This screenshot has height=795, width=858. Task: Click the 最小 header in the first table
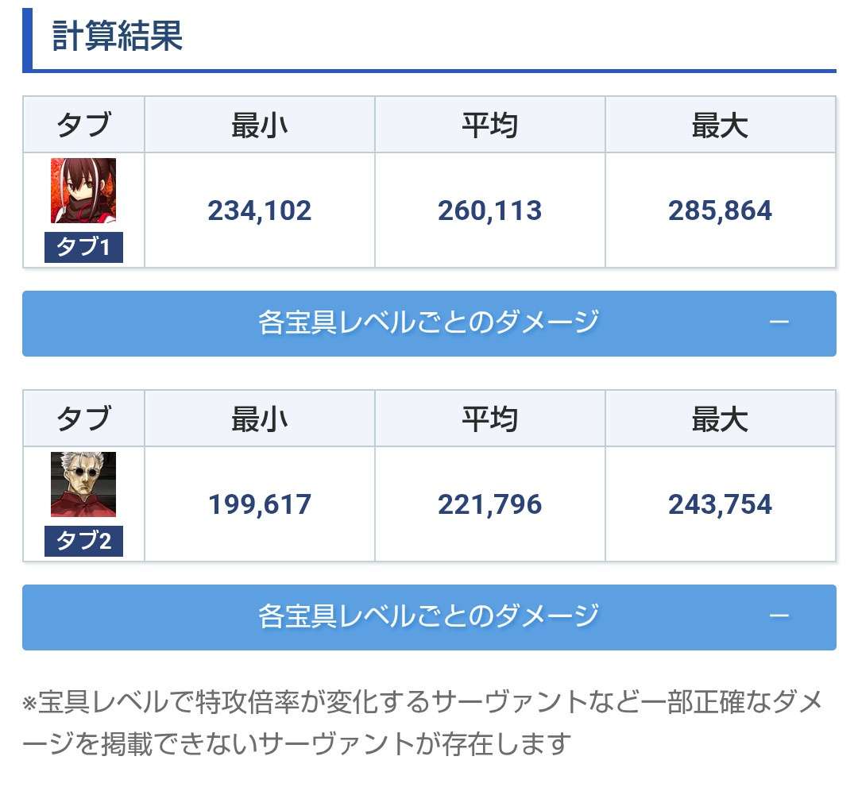[260, 125]
